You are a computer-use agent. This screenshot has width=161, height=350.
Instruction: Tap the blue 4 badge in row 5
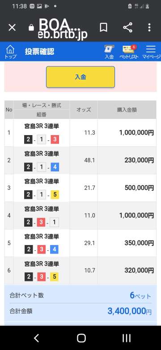(55, 250)
